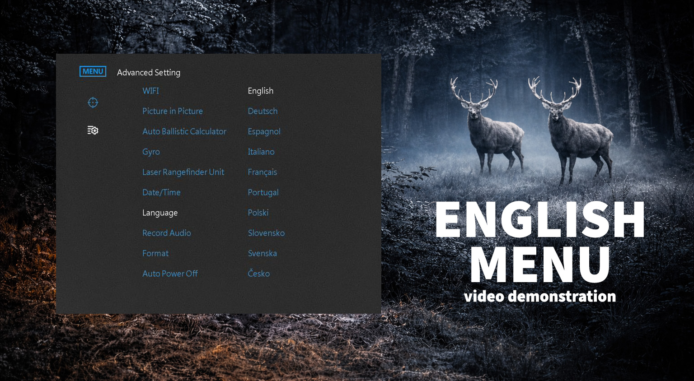Select the advanced settings gear-list icon
Viewport: 694px width, 381px height.
93,130
